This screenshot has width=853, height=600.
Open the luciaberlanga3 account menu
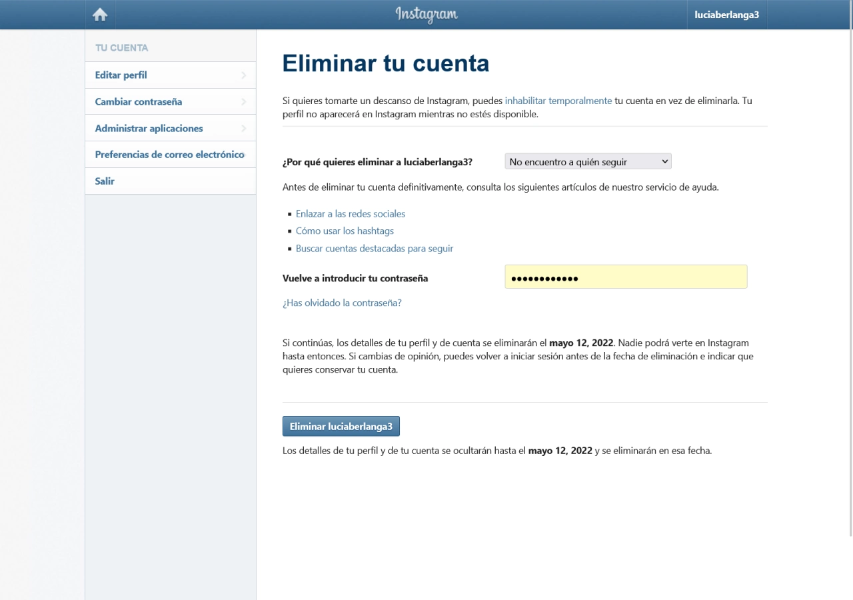tap(727, 15)
